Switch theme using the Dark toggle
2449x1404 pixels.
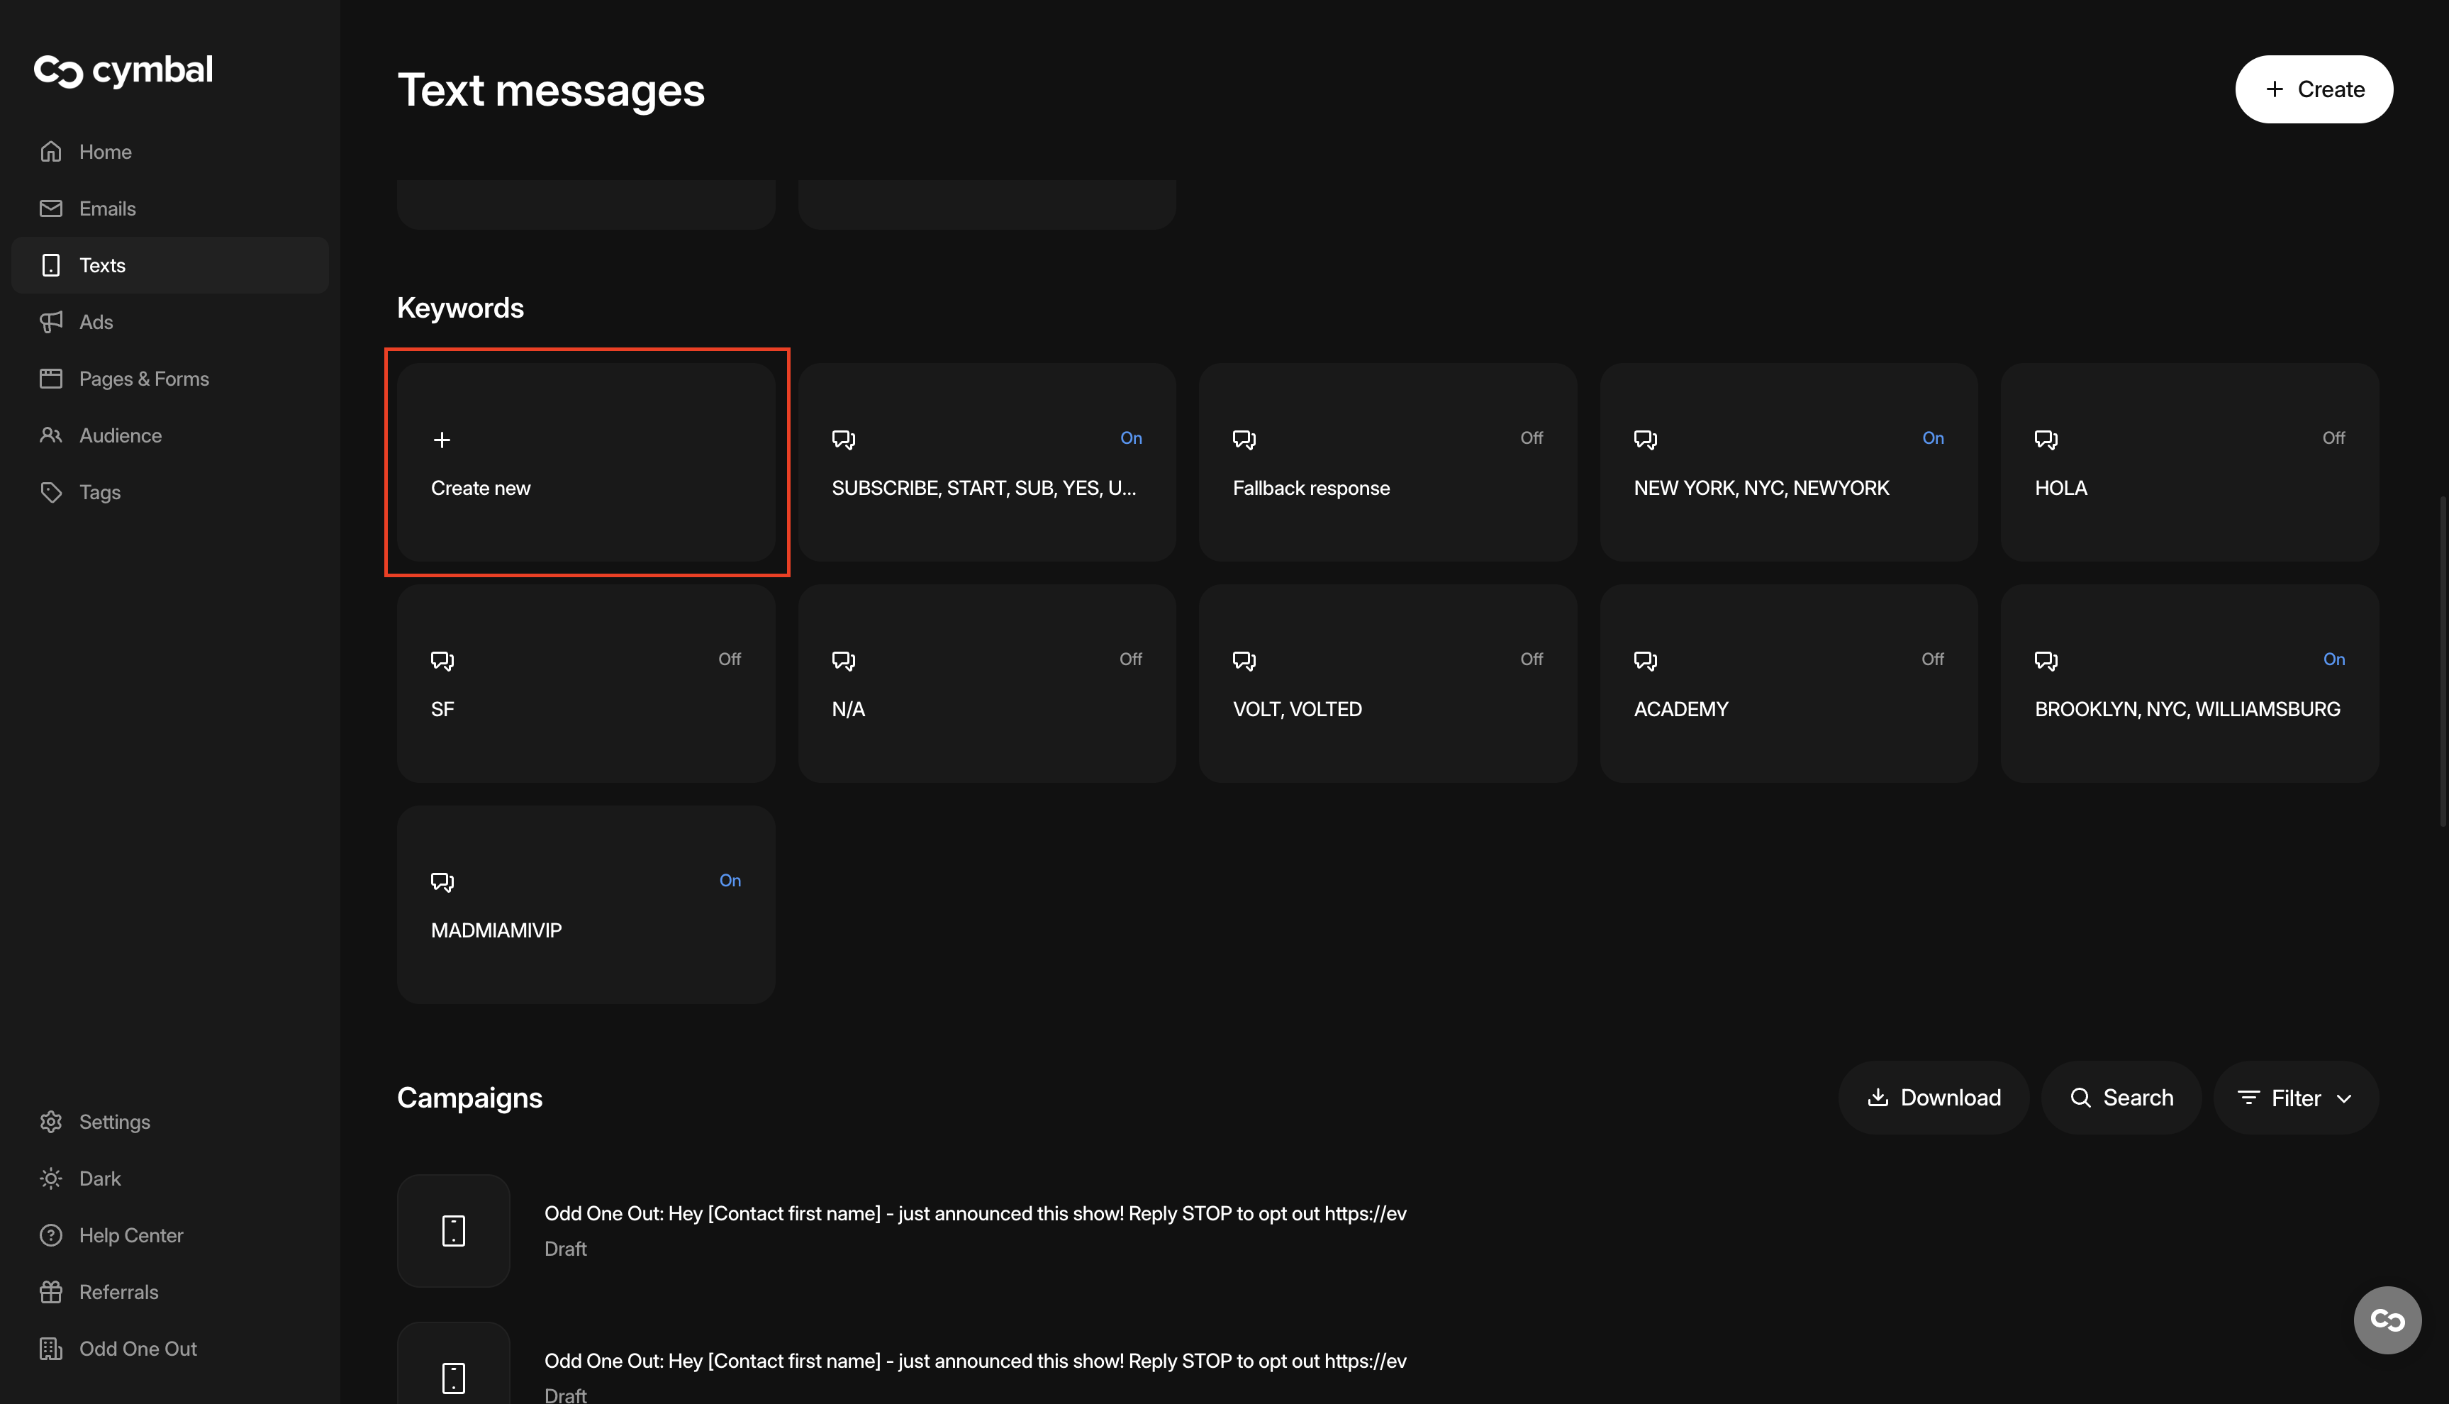(99, 1179)
